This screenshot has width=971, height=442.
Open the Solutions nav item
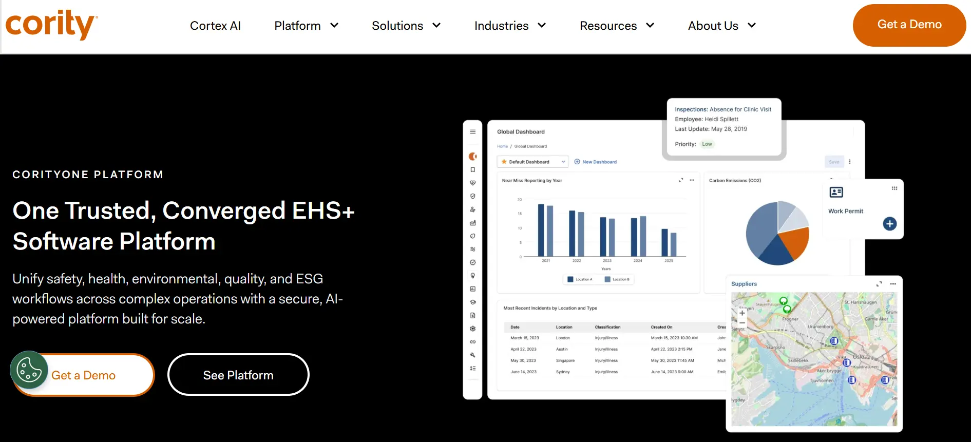[397, 26]
